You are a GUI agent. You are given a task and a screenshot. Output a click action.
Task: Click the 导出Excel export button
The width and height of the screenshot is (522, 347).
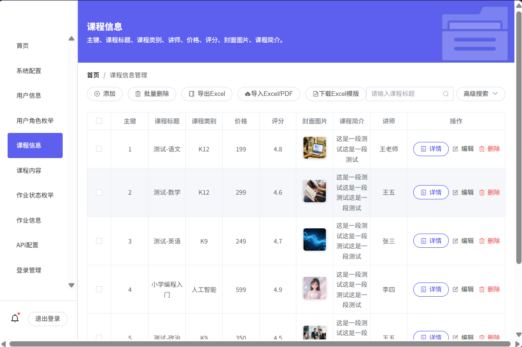pos(207,94)
